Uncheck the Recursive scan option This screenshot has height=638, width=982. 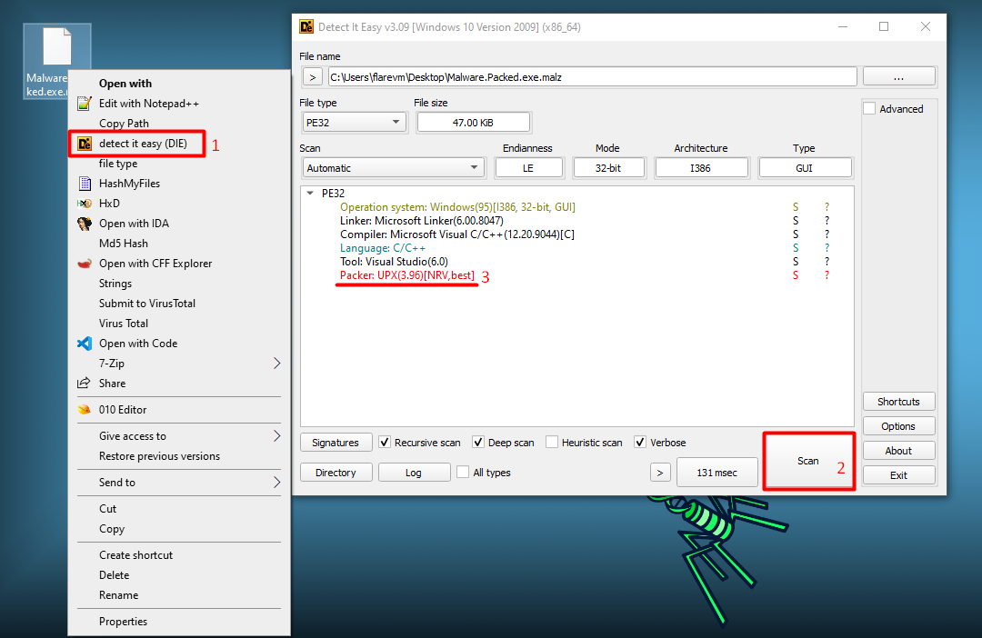click(x=386, y=443)
